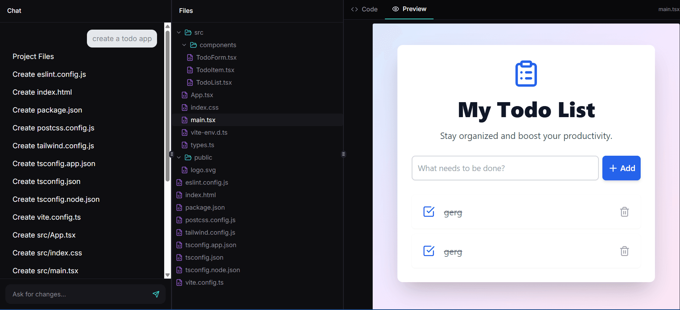Collapse the public folder chevron
Viewport: 680px width, 310px height.
click(x=179, y=157)
